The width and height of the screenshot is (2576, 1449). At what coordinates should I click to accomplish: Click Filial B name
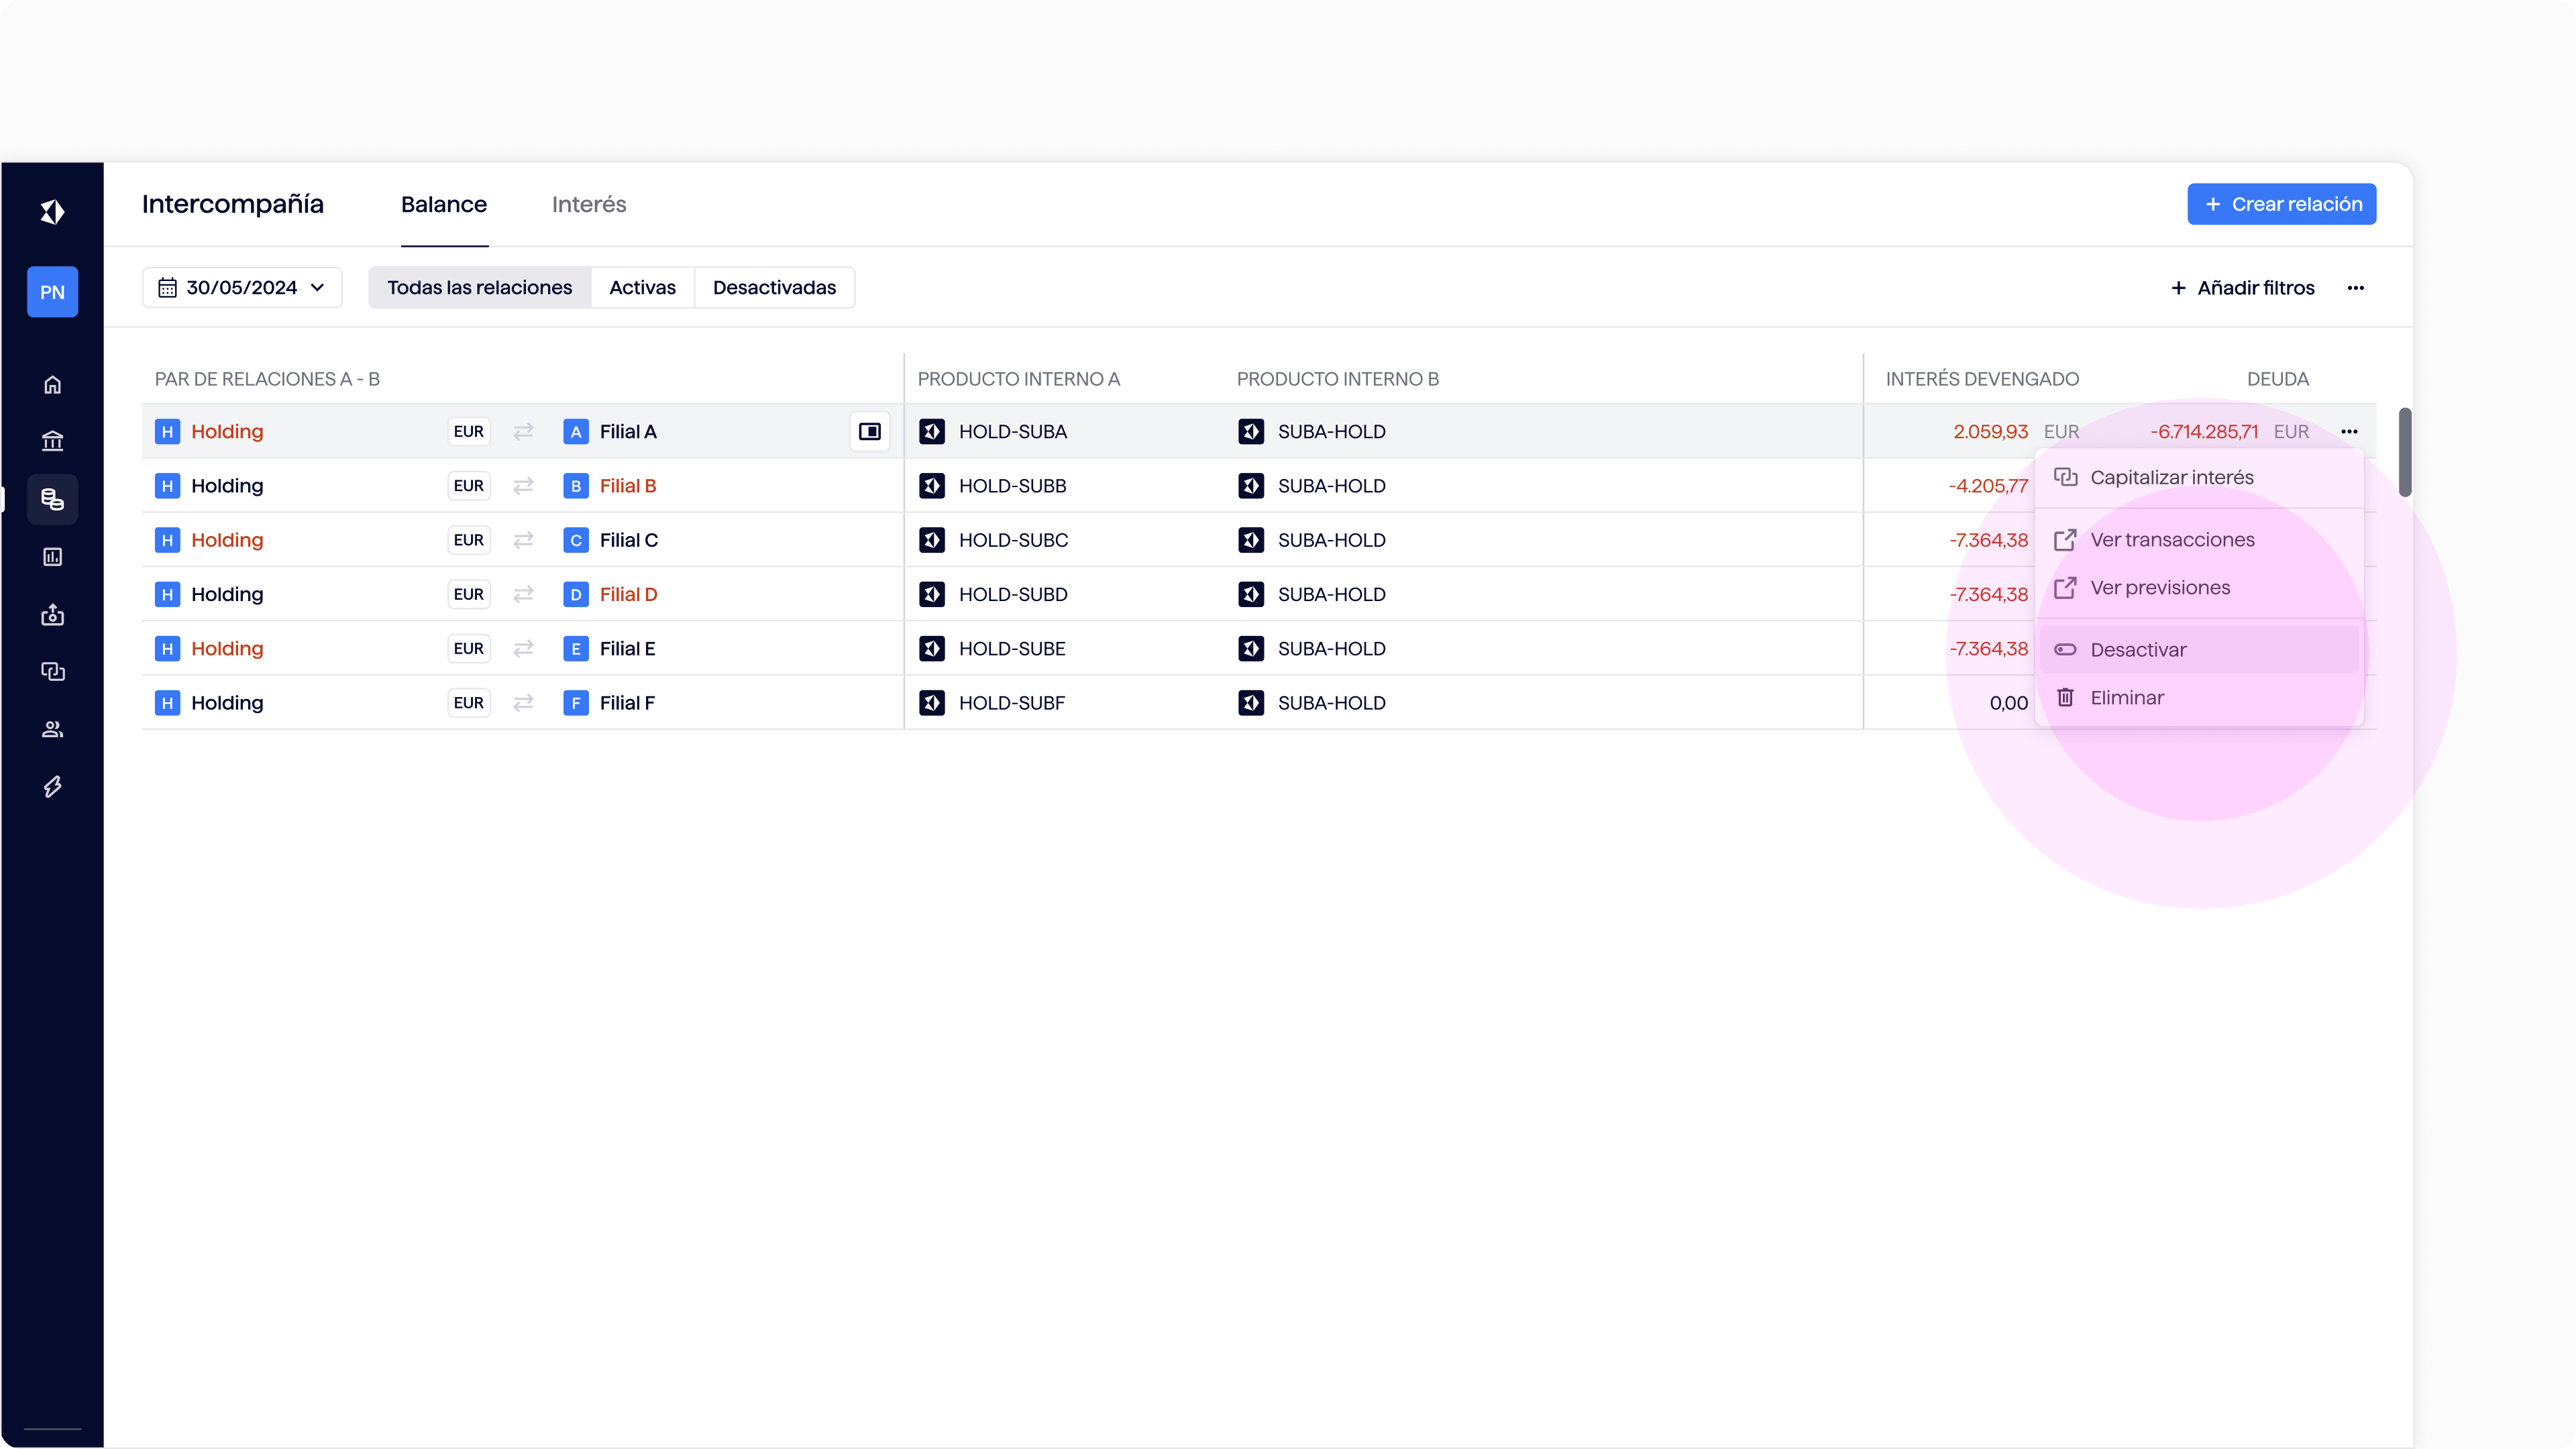click(x=628, y=486)
